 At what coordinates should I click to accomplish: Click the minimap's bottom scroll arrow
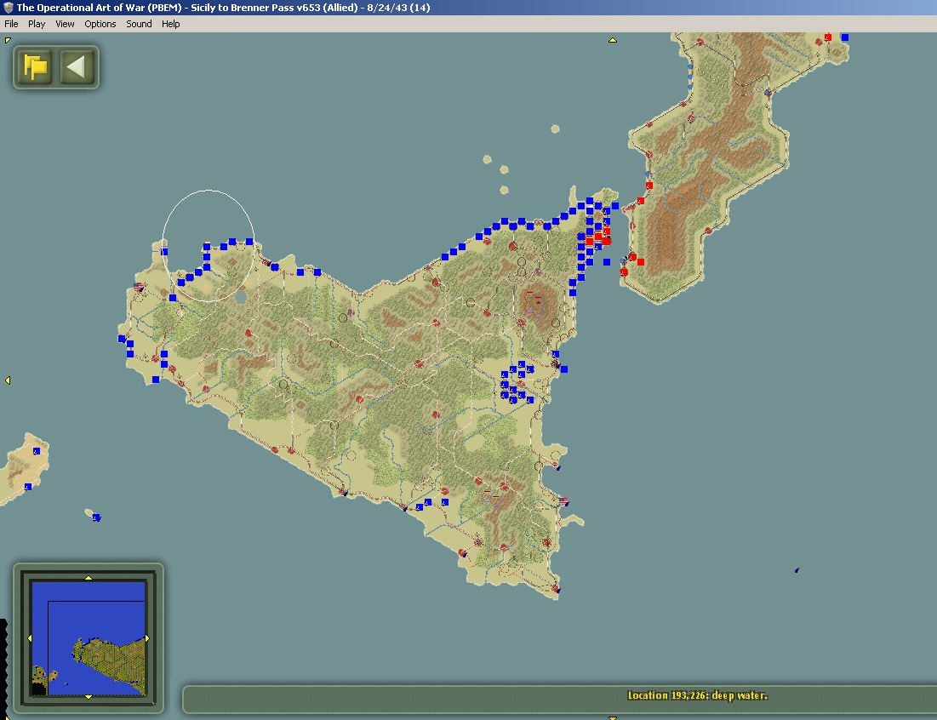click(x=89, y=697)
